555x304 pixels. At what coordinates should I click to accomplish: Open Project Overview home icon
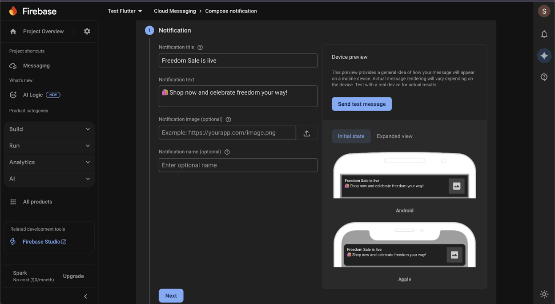(13, 32)
